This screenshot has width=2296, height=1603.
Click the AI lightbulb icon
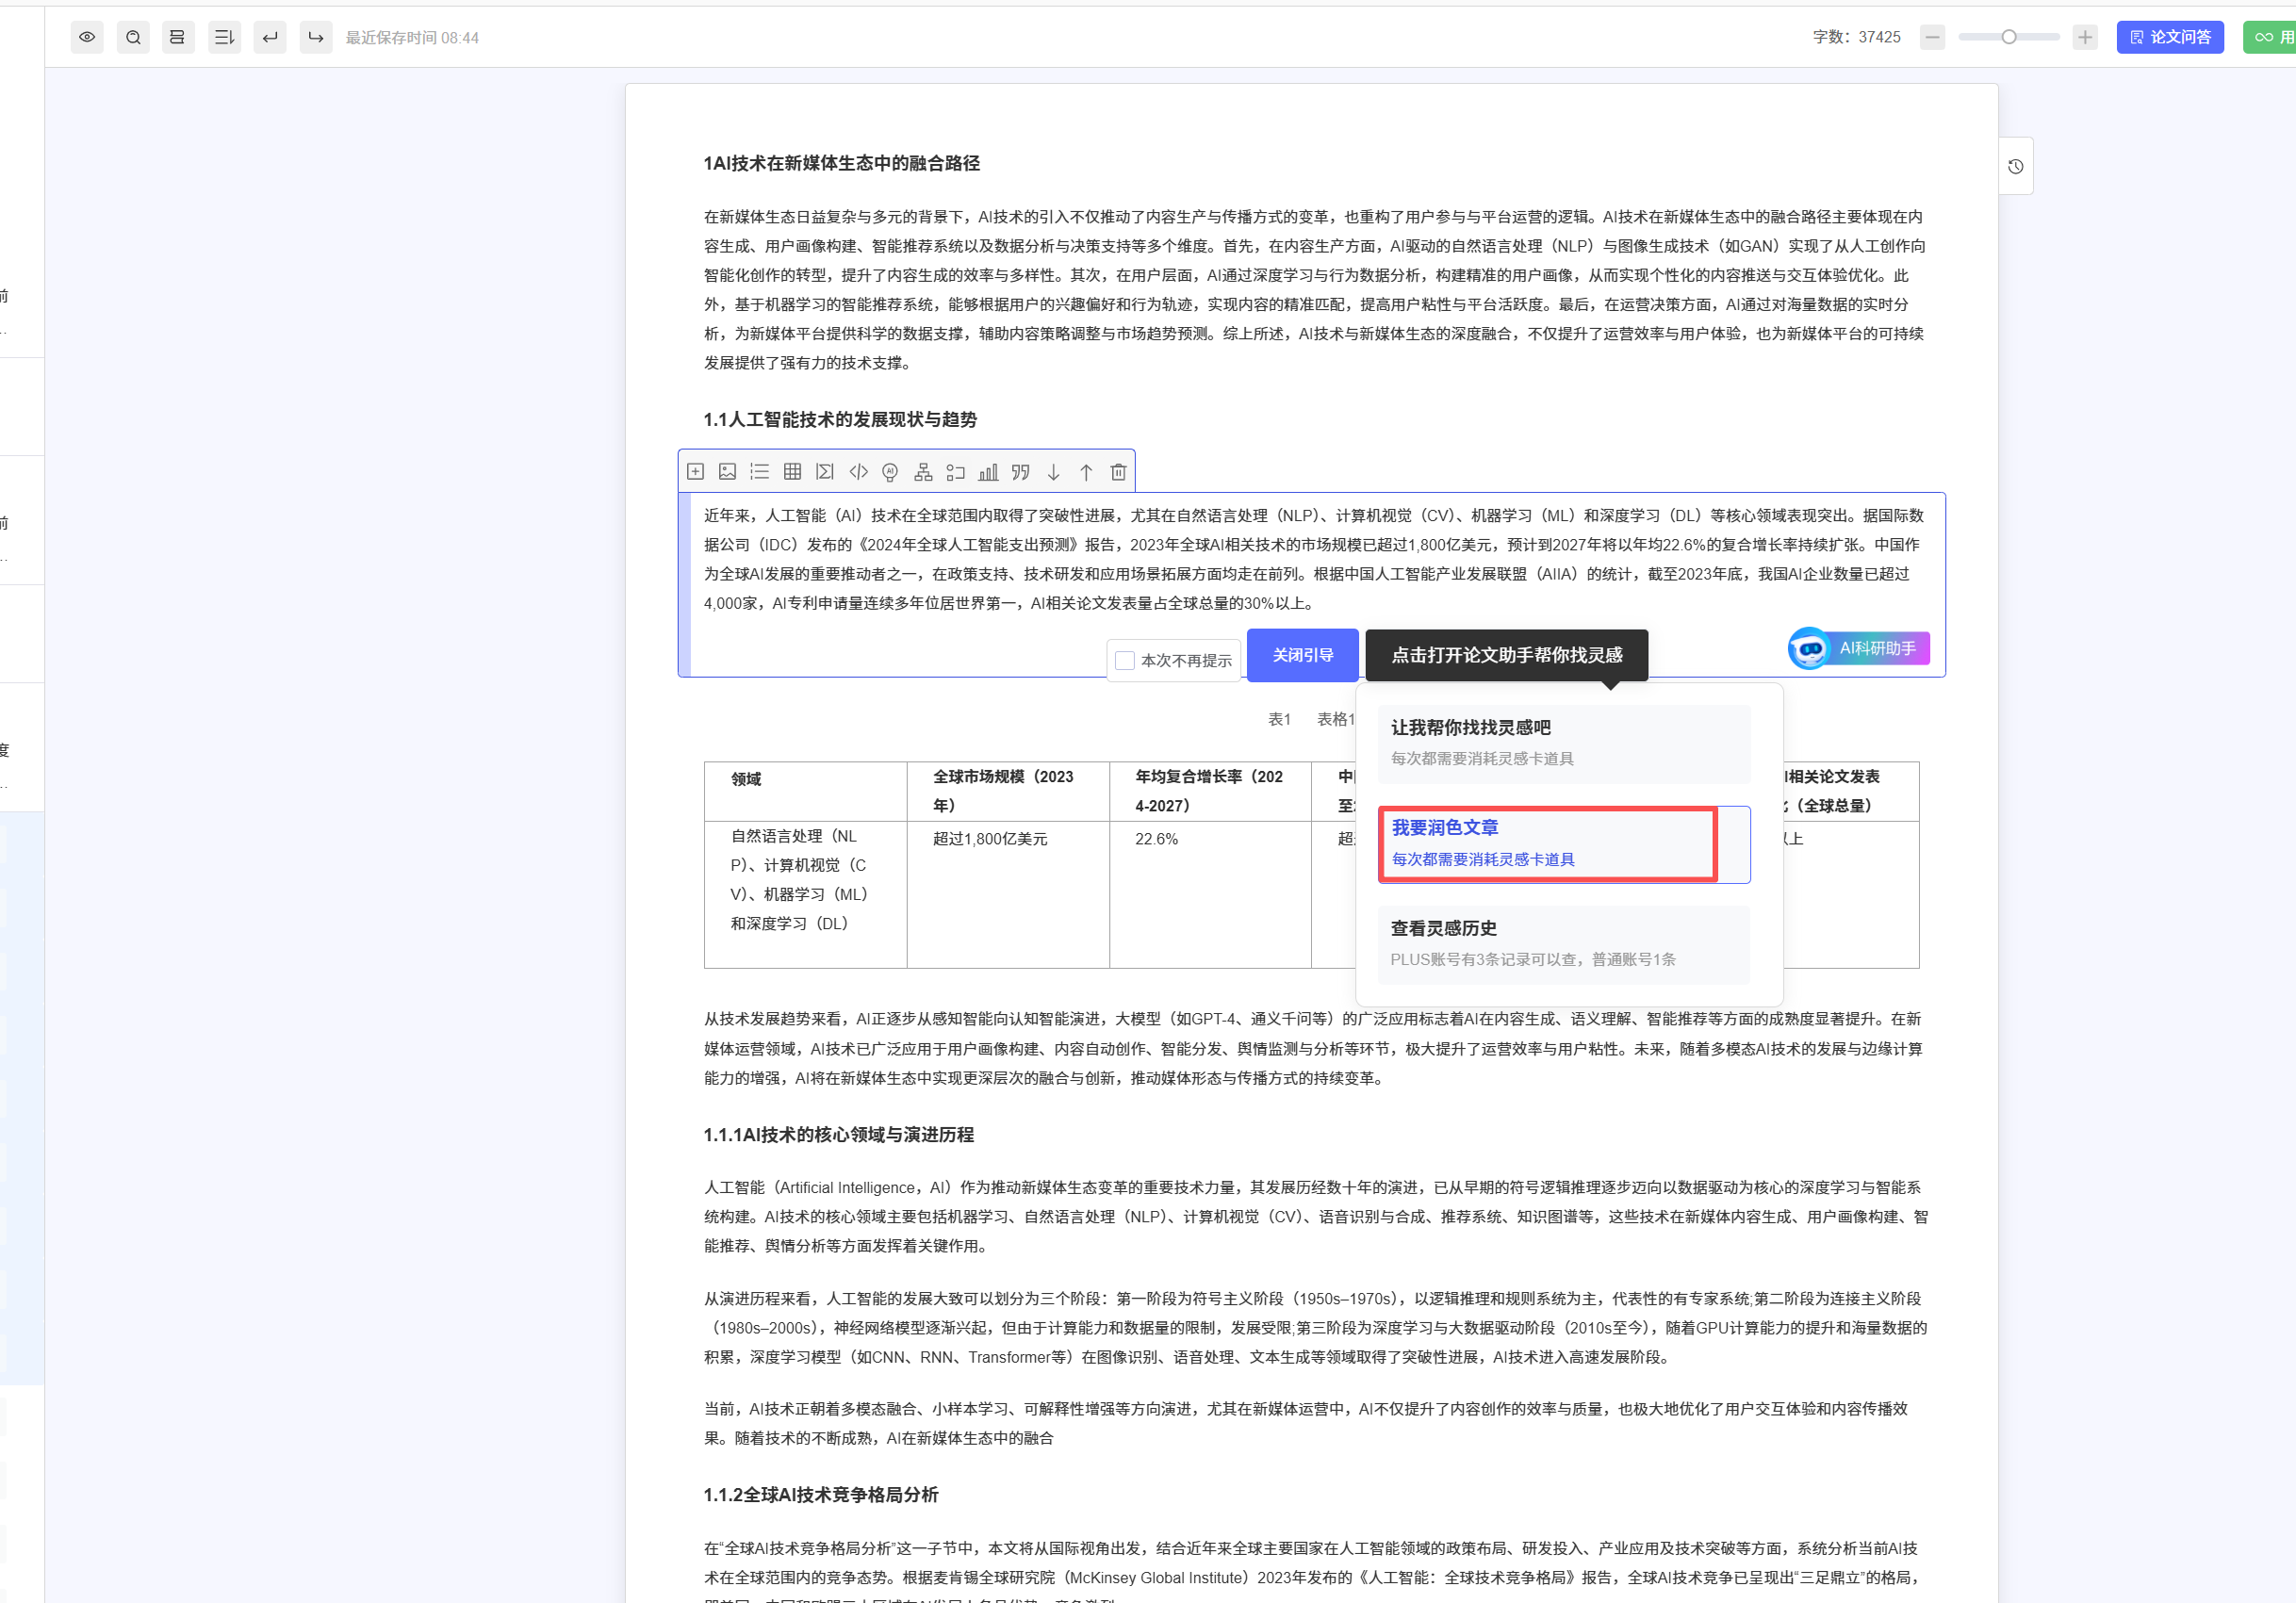pyautogui.click(x=890, y=472)
